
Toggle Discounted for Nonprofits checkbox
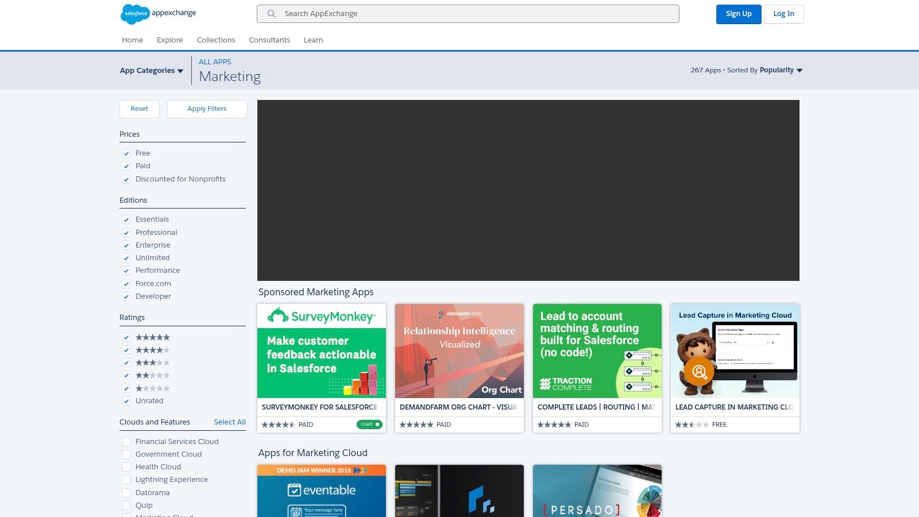coord(126,179)
